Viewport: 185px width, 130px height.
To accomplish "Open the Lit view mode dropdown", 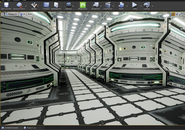I will click(23, 14).
